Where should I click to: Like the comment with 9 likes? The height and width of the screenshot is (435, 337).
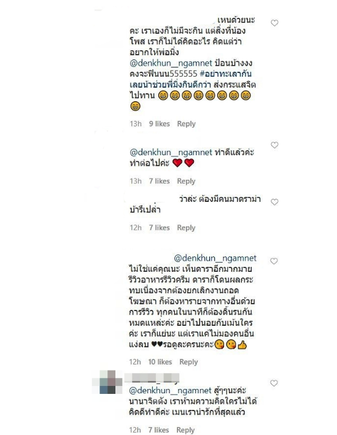(x=274, y=23)
